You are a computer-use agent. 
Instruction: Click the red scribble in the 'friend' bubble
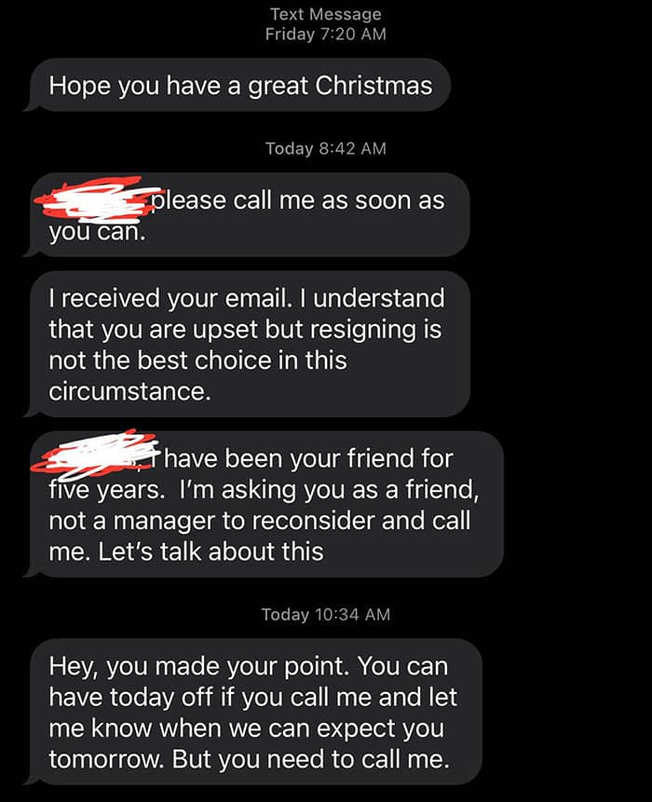(95, 455)
